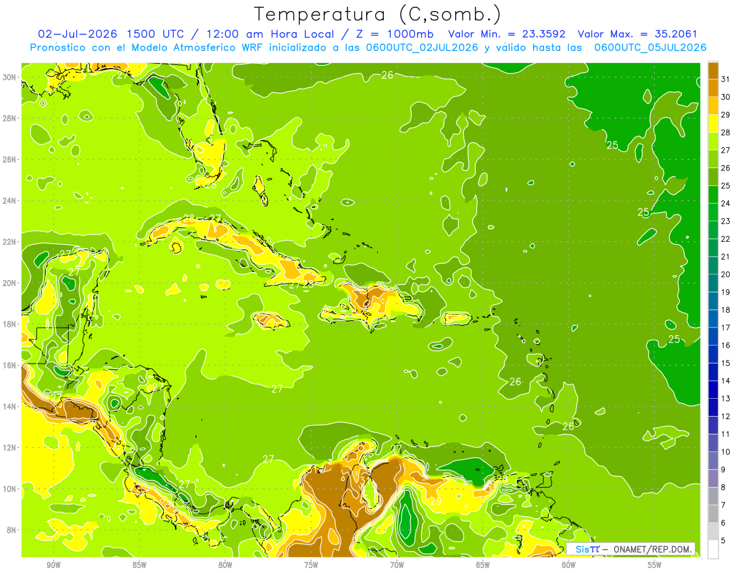
Task: Click the '60W' longitude axis label
Action: 569,564
